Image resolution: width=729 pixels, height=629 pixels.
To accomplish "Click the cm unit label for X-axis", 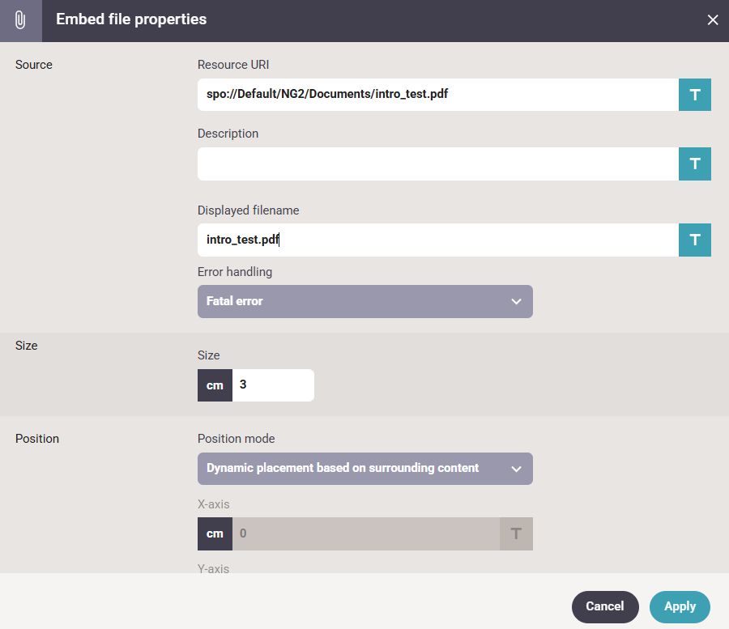I will tap(215, 533).
